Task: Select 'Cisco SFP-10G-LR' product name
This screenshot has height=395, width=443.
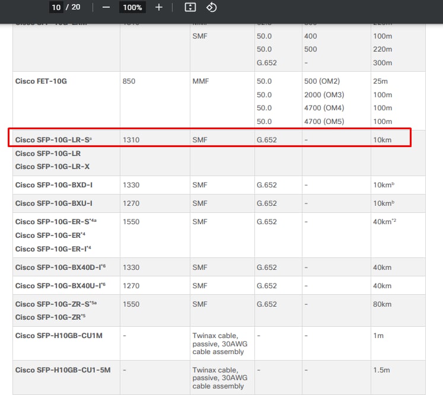Action: tap(48, 154)
